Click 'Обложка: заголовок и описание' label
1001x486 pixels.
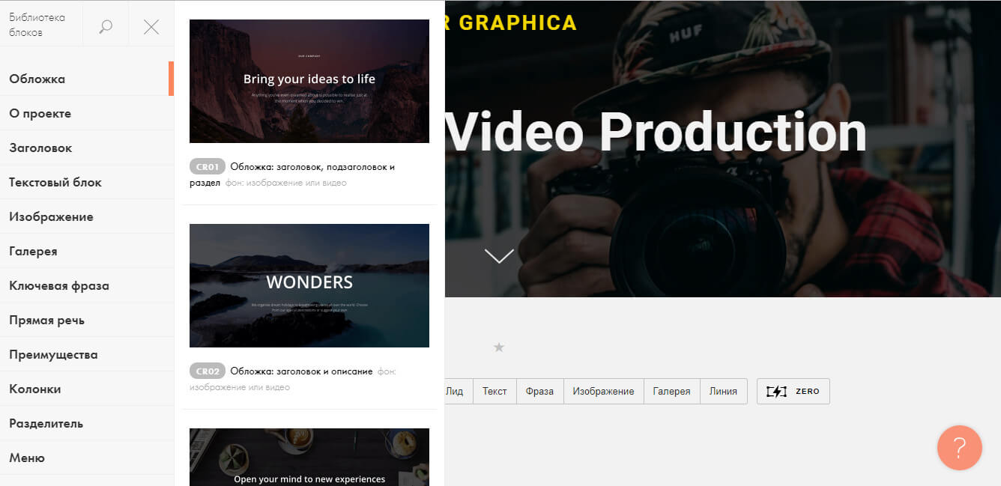tap(301, 371)
